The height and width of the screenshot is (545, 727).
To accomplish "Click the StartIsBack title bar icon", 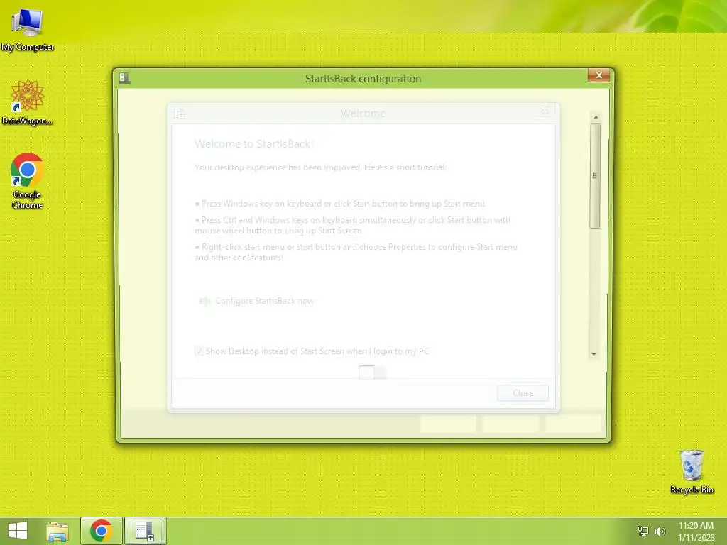I will point(125,78).
